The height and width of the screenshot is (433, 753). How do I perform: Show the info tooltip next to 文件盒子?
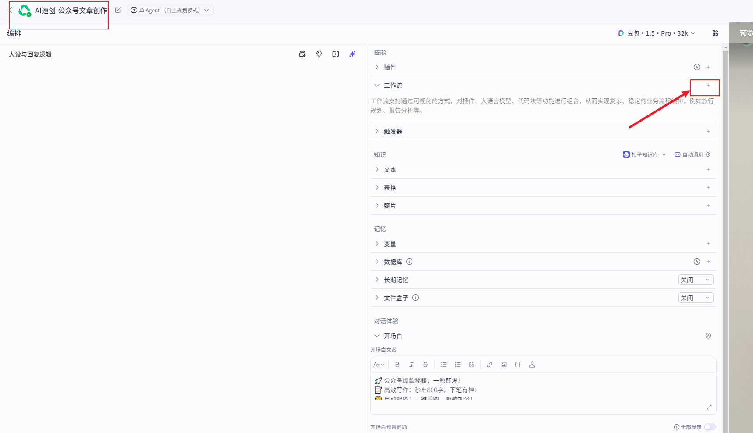(416, 297)
